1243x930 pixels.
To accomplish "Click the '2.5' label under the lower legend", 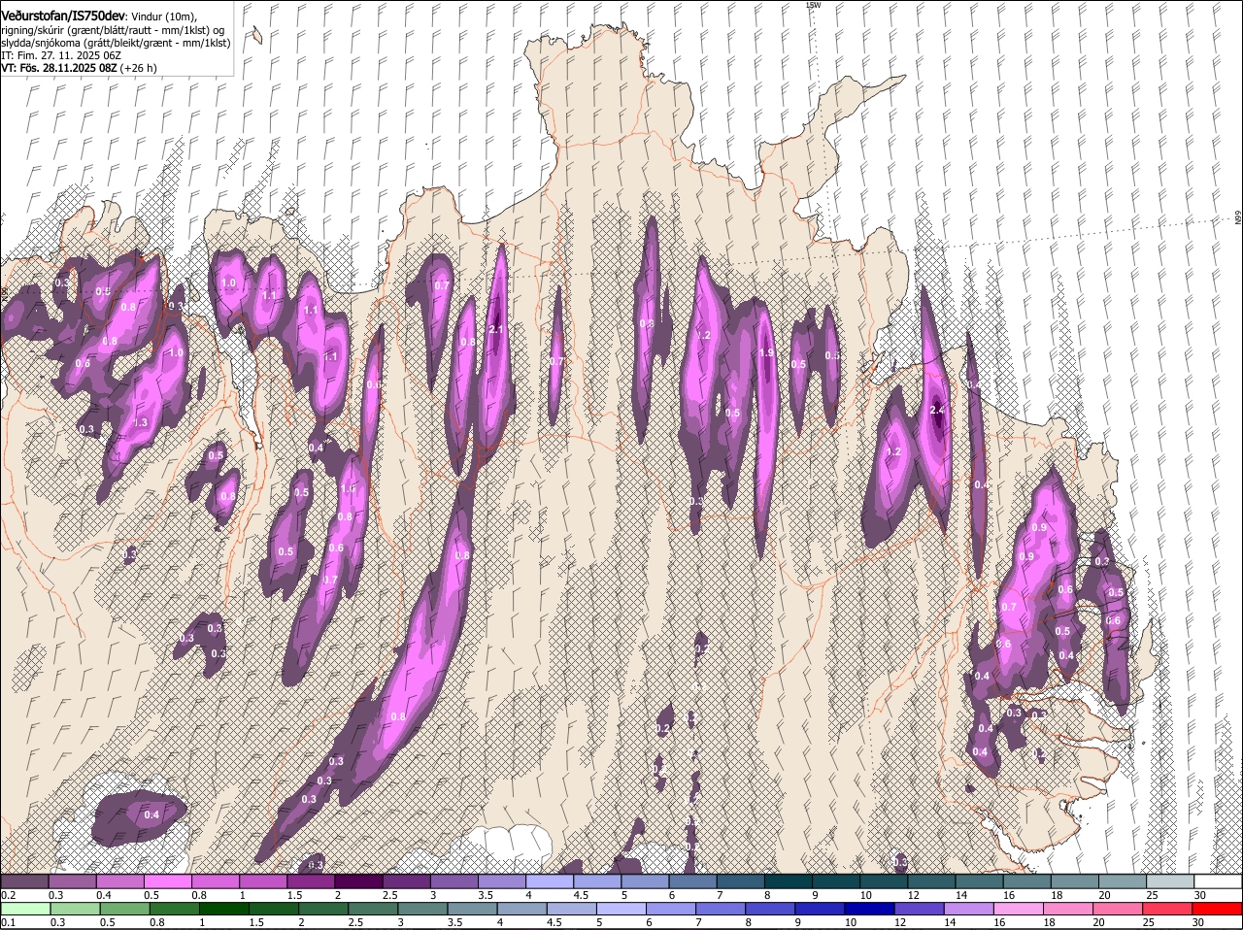I will [356, 922].
